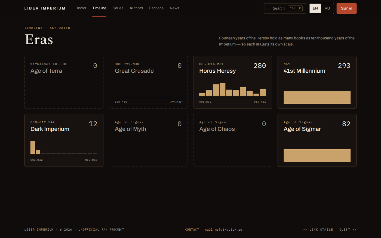Click the Eras page heading

39,39
